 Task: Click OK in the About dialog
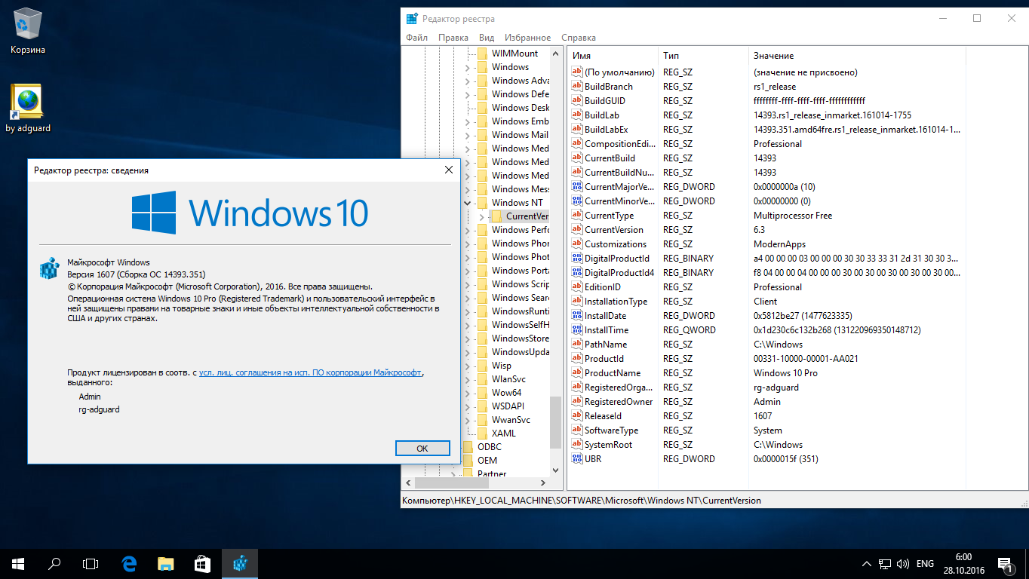tap(422, 448)
